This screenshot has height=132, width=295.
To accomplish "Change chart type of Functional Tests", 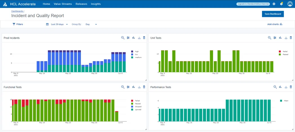I will (134, 87).
